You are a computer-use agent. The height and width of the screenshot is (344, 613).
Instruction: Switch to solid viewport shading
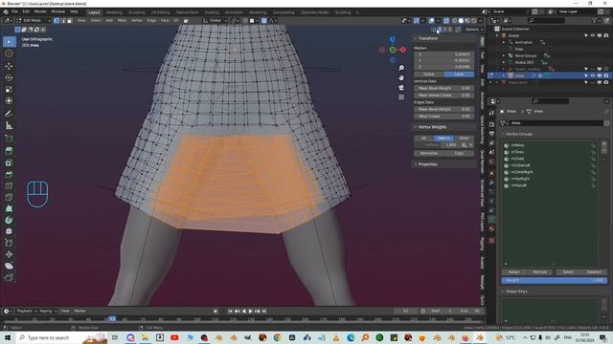pyautogui.click(x=461, y=20)
